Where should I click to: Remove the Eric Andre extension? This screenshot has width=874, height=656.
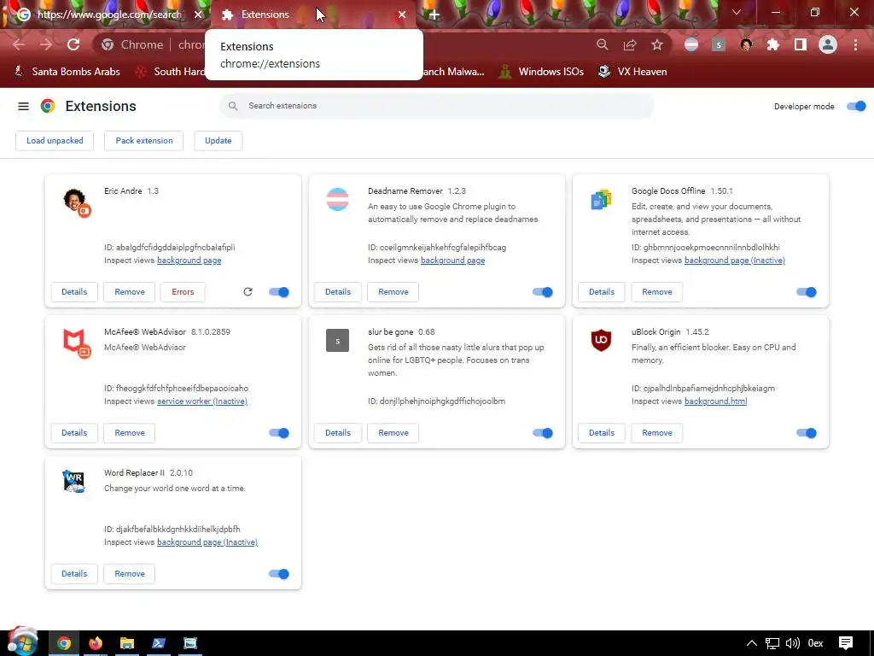click(x=130, y=292)
